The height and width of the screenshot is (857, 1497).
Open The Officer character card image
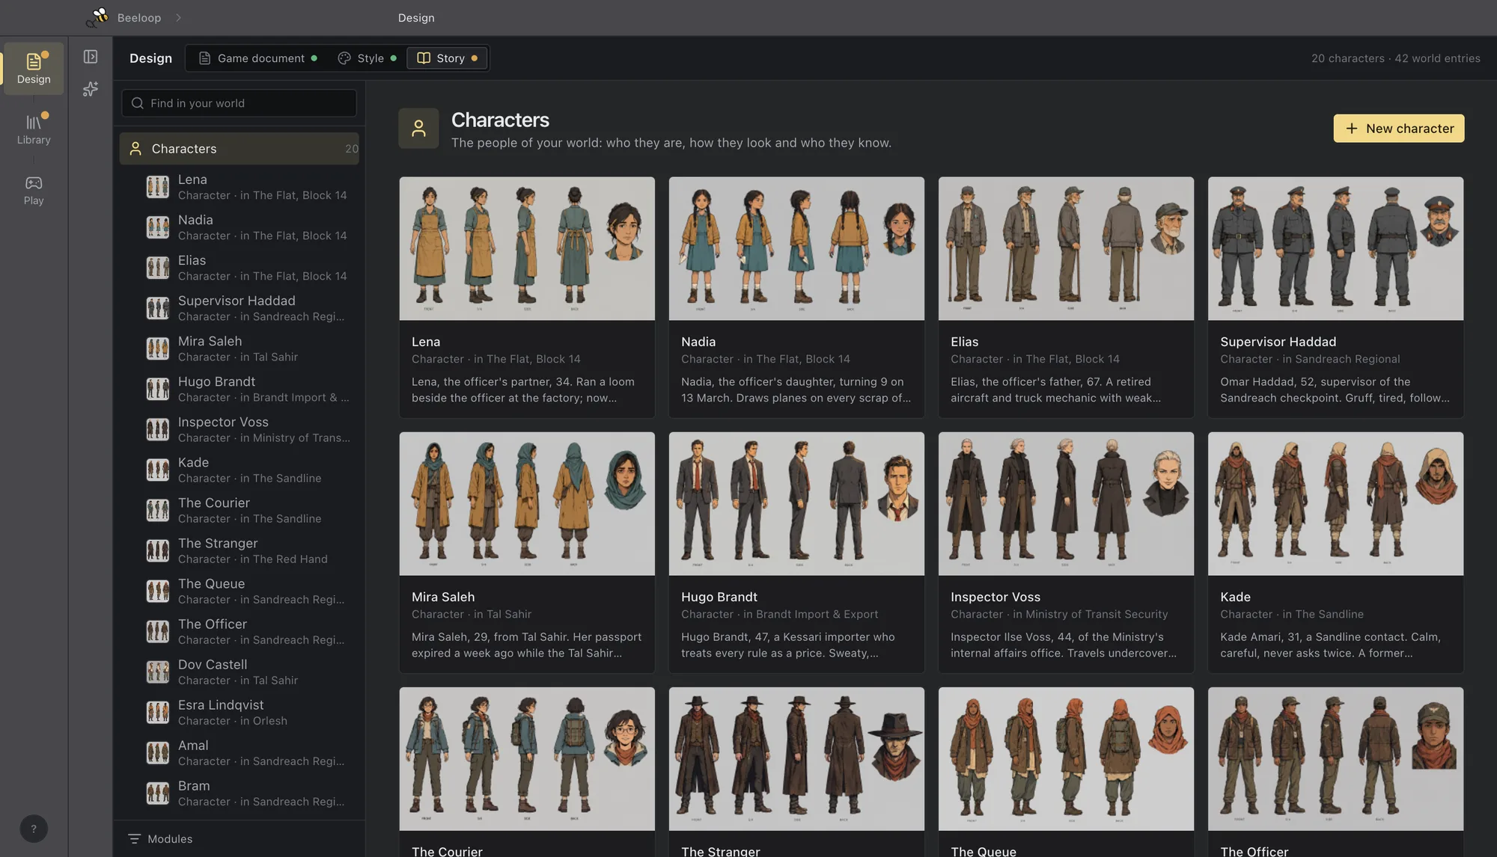[1335, 759]
